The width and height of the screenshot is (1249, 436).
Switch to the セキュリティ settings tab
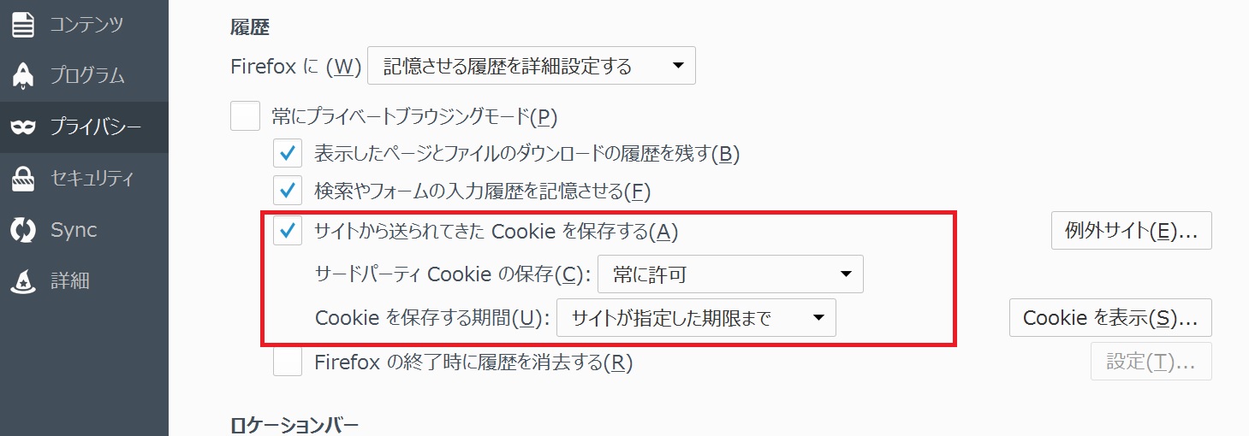point(84,179)
